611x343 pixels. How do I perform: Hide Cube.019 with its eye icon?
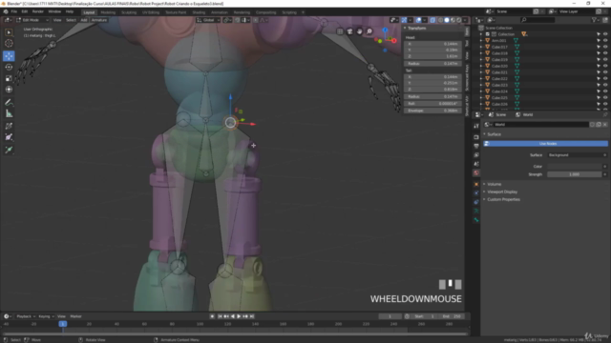pyautogui.click(x=605, y=59)
